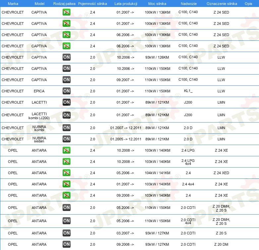Click the ON icon in the ANTARA 2.0 CDTI 4x4 row

coord(67,221)
